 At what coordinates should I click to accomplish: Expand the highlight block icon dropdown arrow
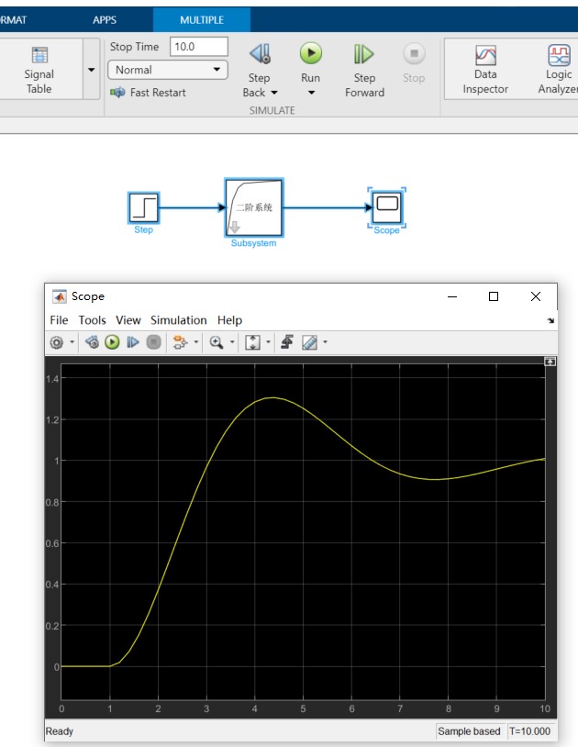tap(195, 341)
